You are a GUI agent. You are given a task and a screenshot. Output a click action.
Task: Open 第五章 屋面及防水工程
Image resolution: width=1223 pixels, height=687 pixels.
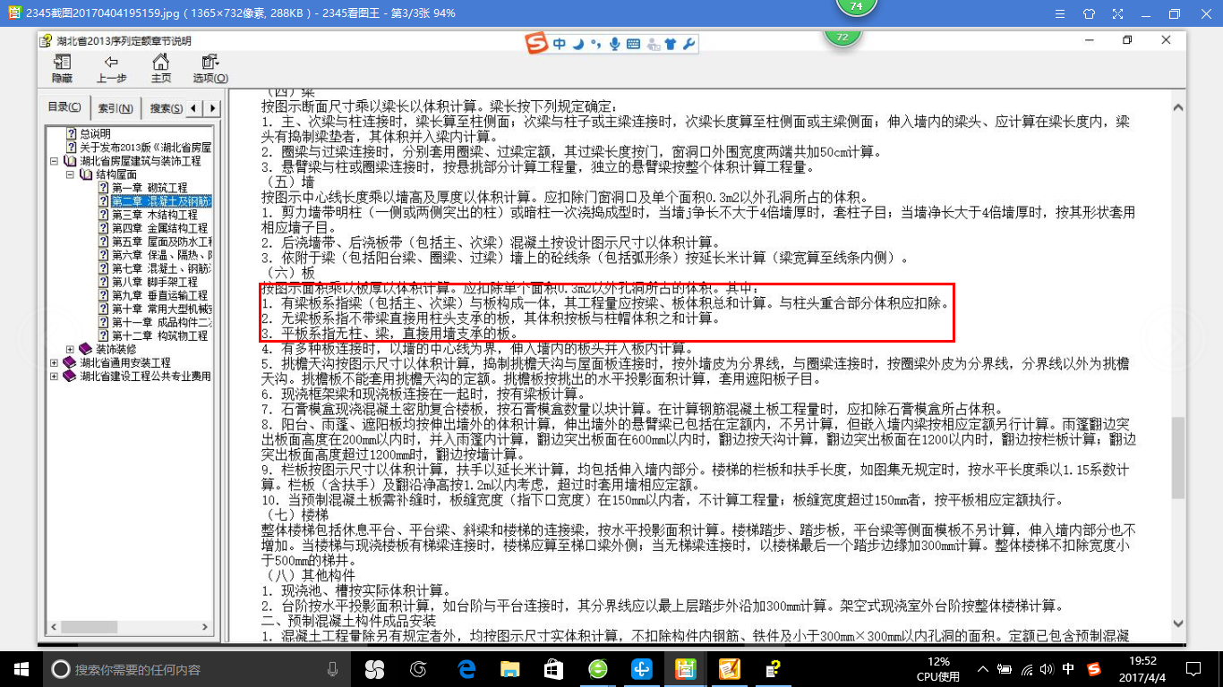[155, 242]
